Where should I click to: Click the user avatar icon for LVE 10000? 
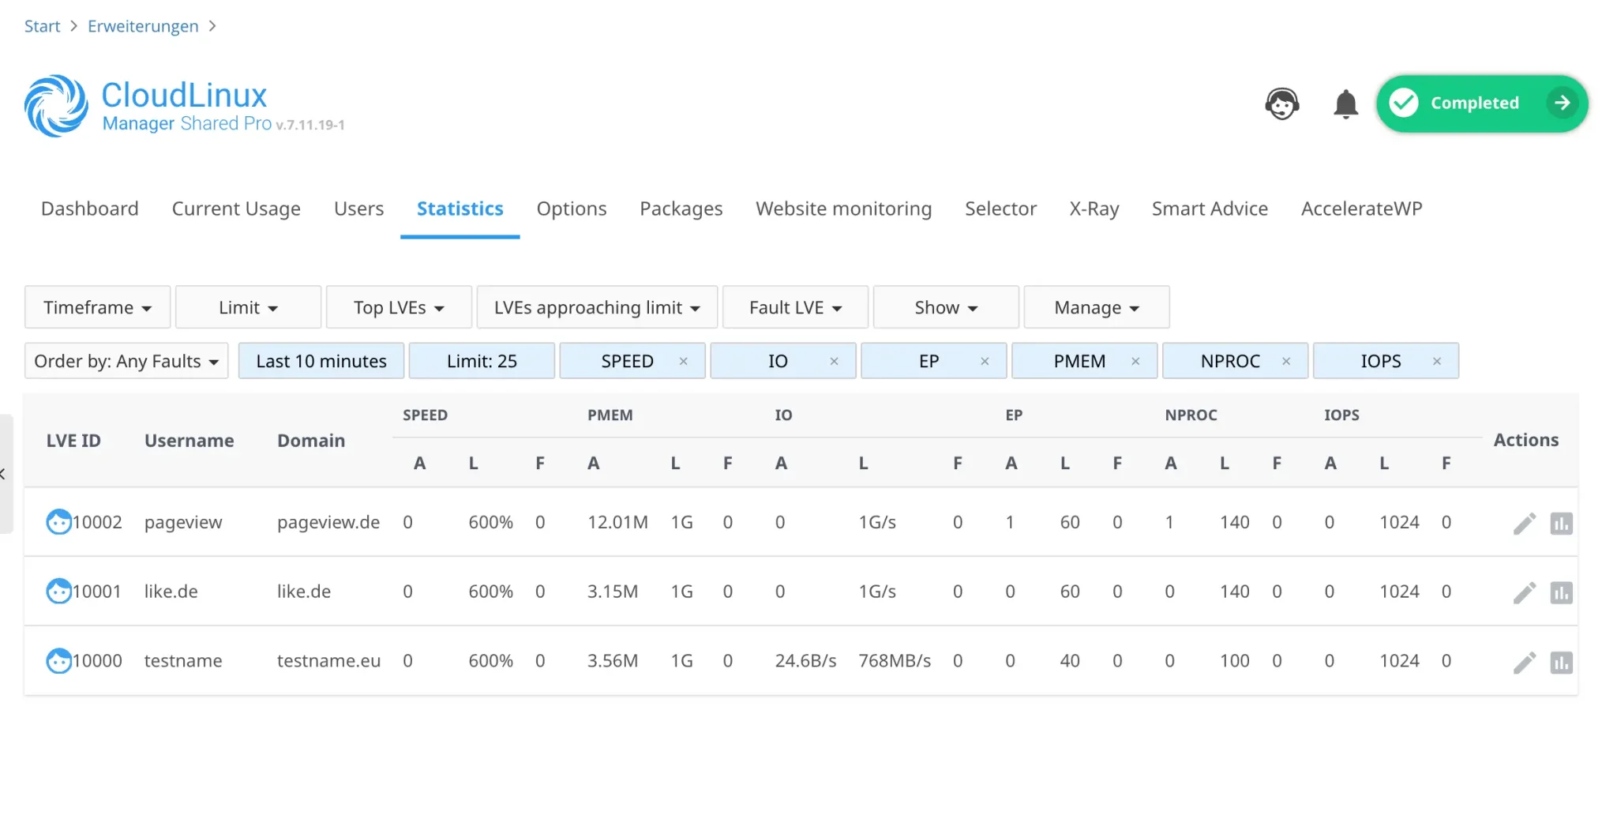pyautogui.click(x=58, y=660)
